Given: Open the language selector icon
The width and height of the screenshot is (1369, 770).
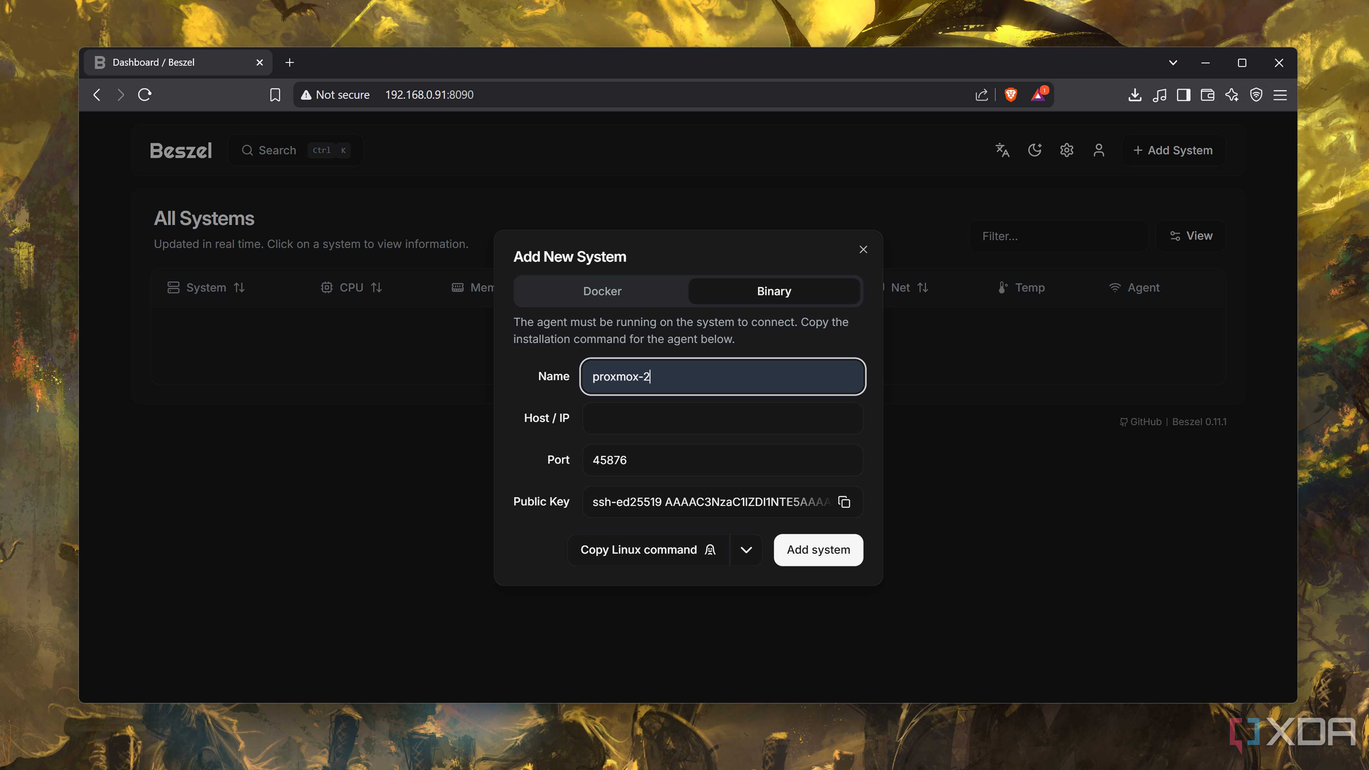Looking at the screenshot, I should click(x=1002, y=150).
